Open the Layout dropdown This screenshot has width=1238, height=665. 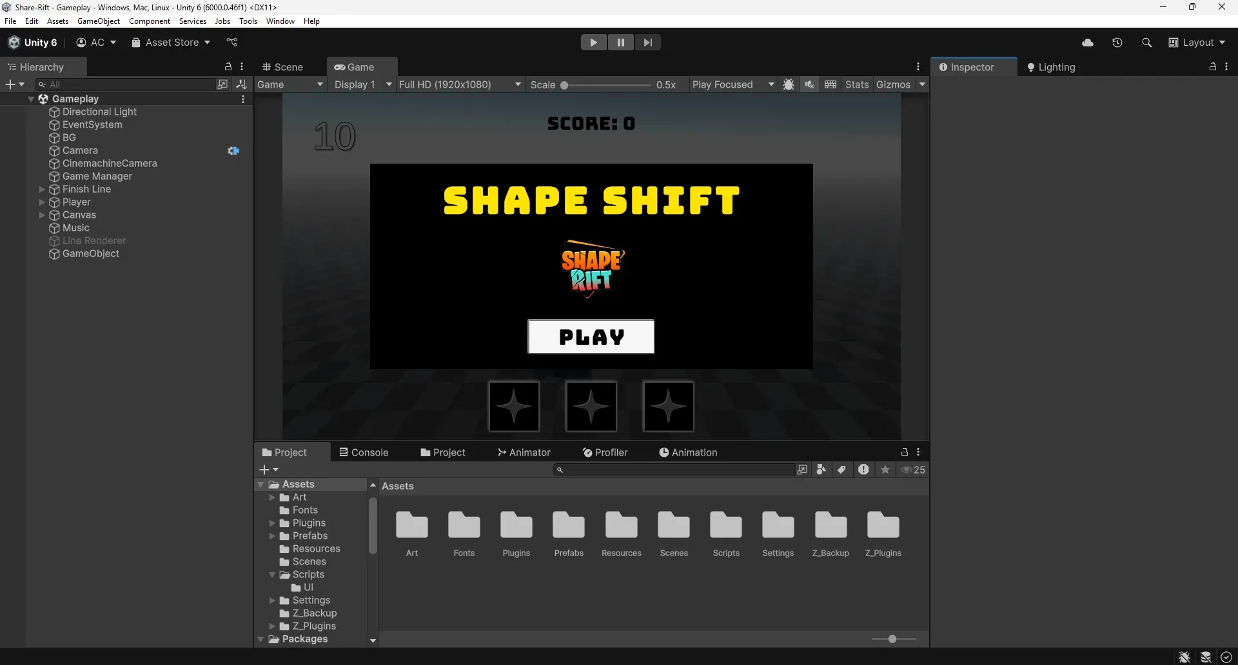point(1197,43)
